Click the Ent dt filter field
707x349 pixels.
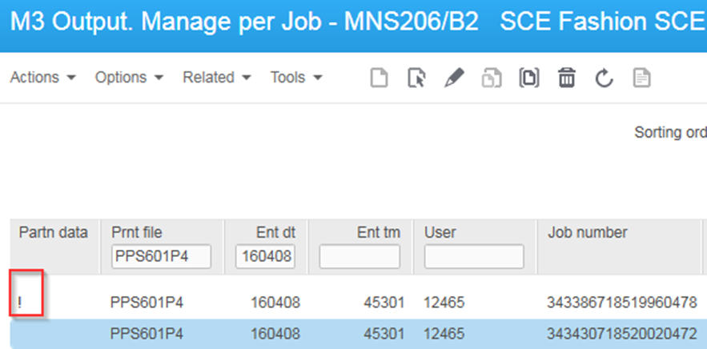(265, 257)
